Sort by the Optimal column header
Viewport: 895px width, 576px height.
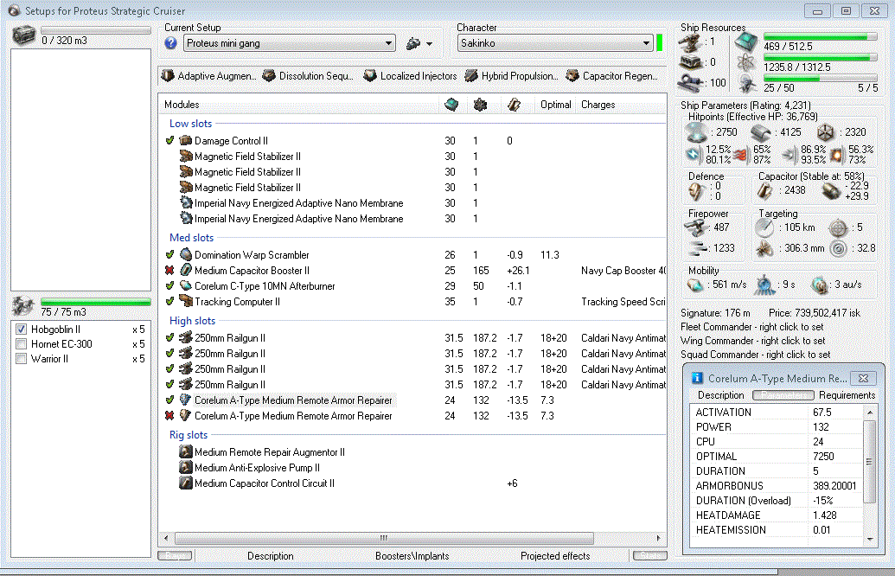(555, 105)
